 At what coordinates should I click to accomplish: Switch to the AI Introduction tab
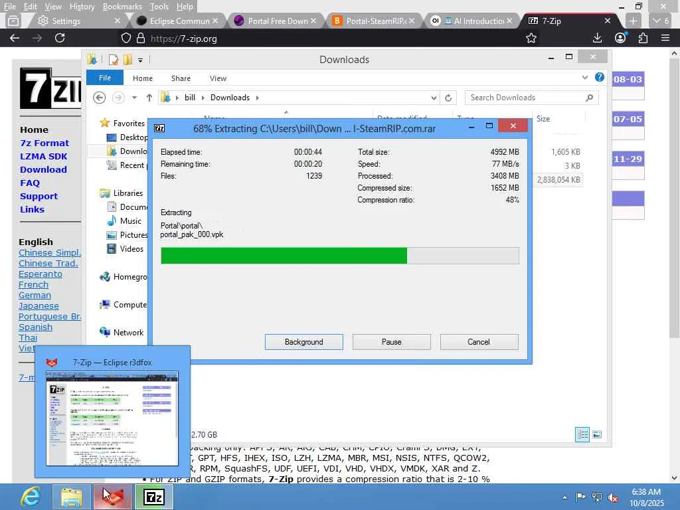471,21
